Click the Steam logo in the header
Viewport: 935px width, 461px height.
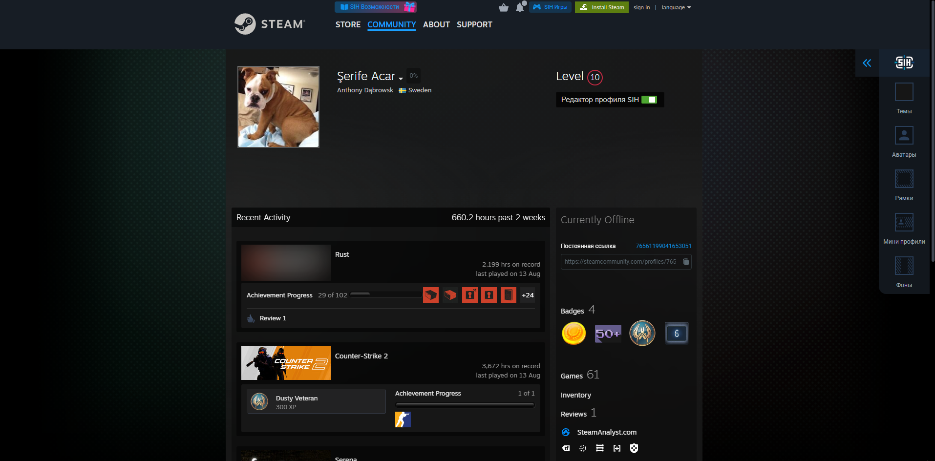click(x=270, y=24)
